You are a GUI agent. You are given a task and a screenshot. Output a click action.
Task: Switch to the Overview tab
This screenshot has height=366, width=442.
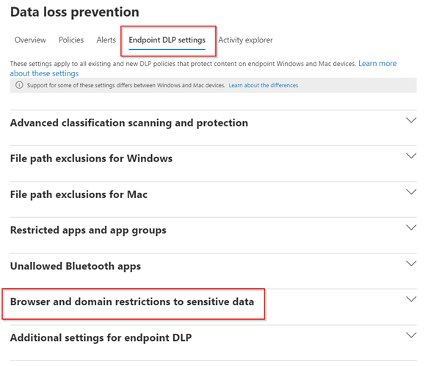[x=30, y=40]
